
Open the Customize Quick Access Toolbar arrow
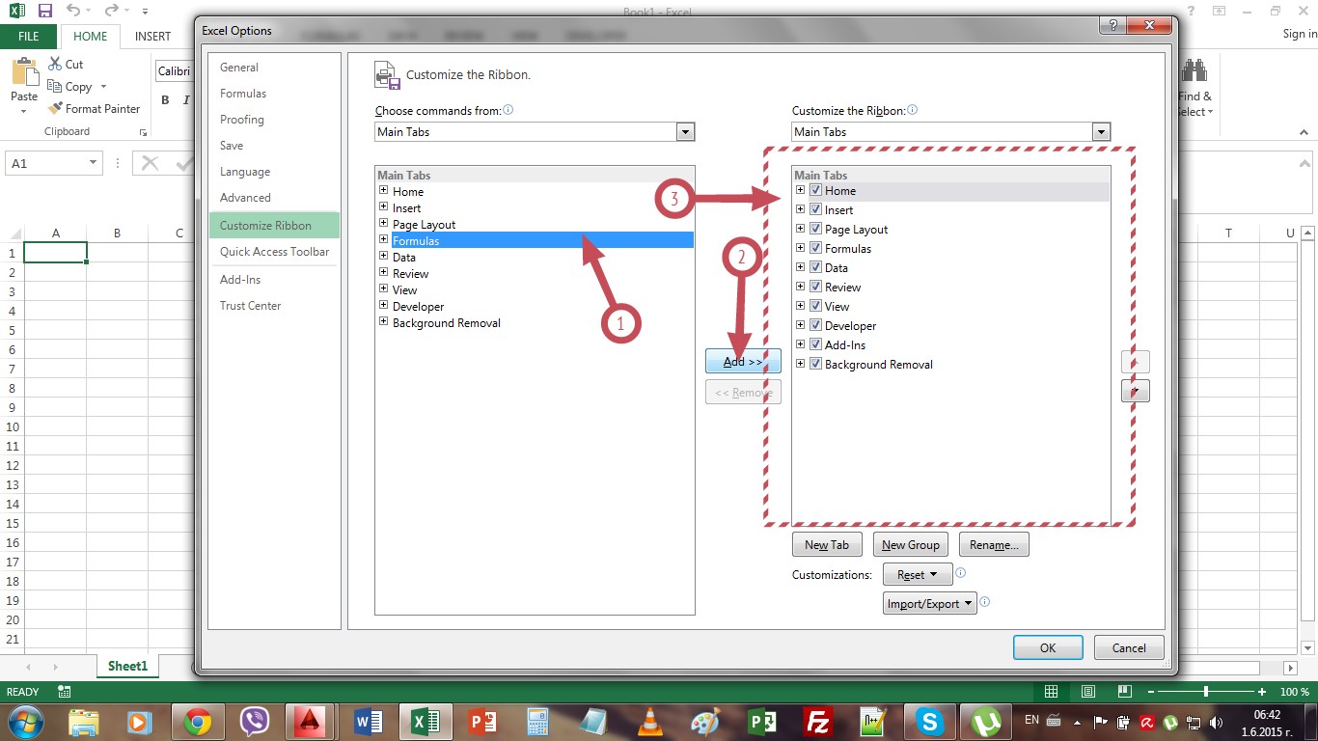[x=145, y=12]
